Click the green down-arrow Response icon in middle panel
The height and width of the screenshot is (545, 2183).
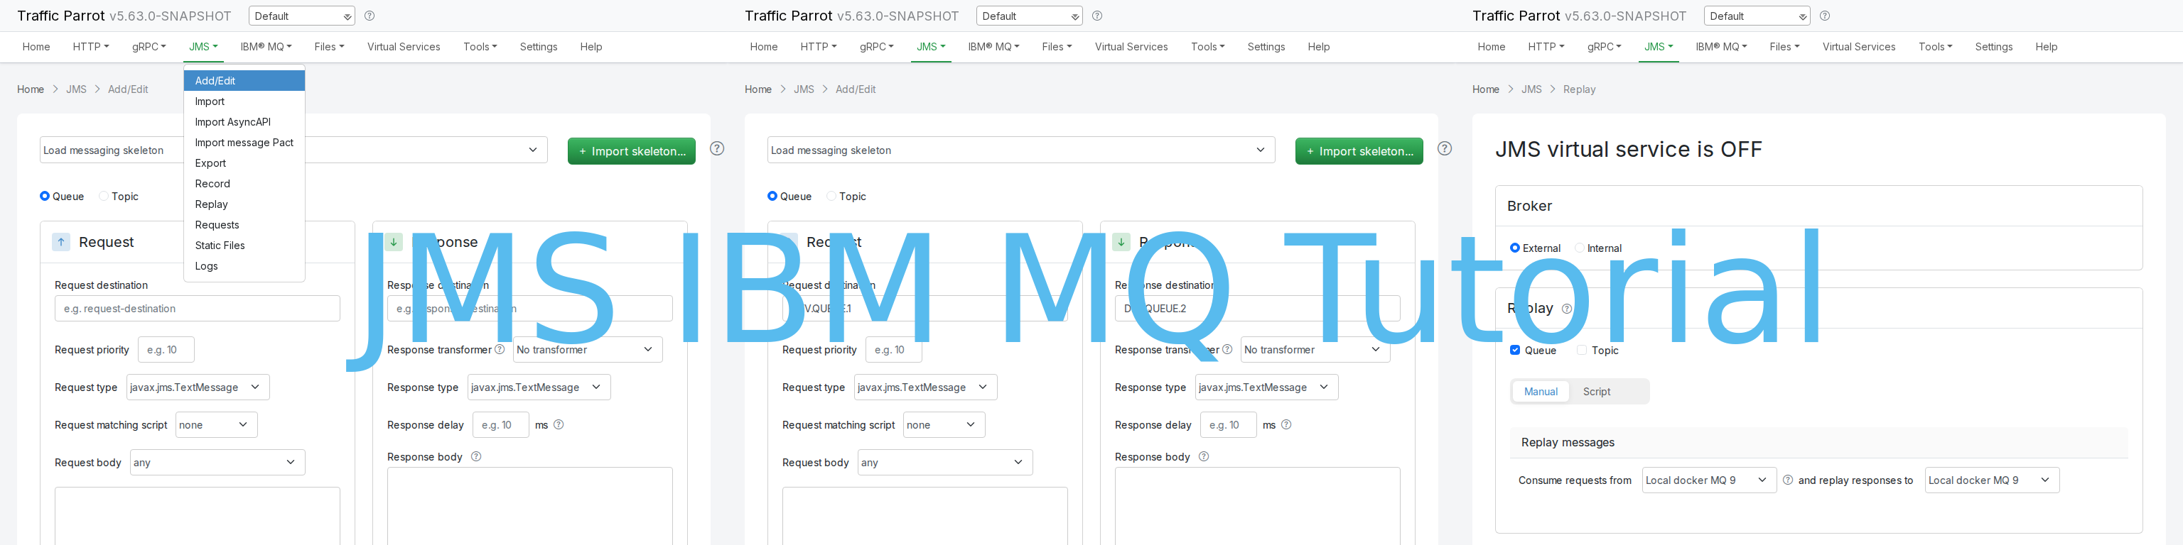tap(1121, 242)
